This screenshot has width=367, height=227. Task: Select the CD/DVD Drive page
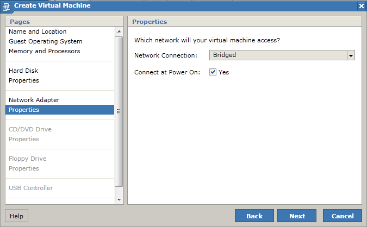click(x=30, y=129)
